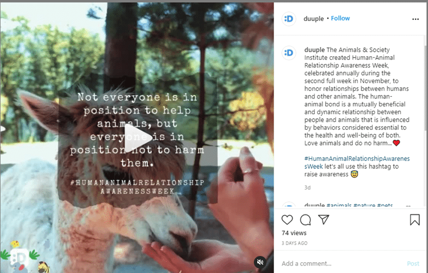This screenshot has height=273, width=428.
Task: View the 74 views count details
Action: click(294, 233)
